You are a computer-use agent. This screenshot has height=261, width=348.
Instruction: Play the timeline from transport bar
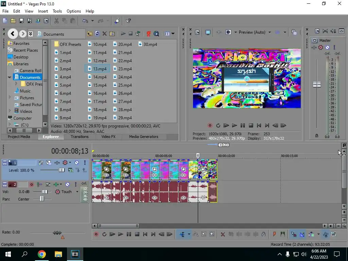[121, 234]
